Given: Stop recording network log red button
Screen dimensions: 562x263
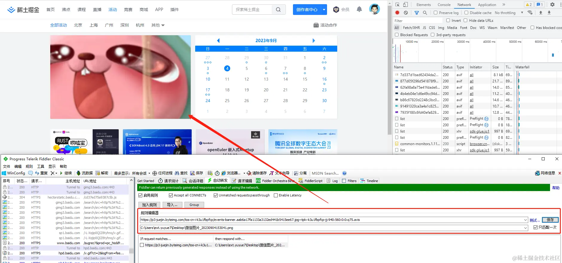Looking at the screenshot, I should point(397,13).
